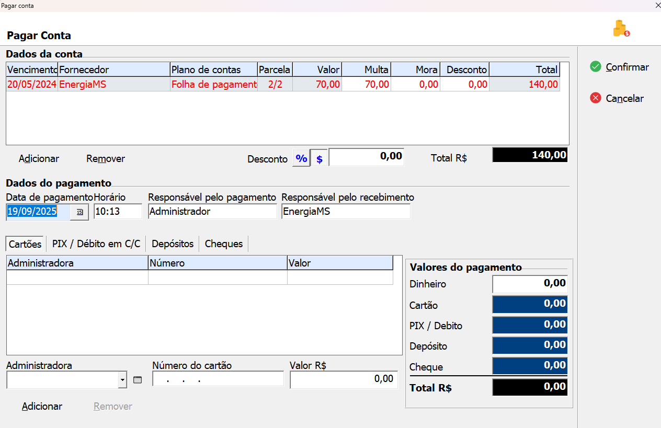
Task: Click the Cheque amount box
Action: pos(530,366)
